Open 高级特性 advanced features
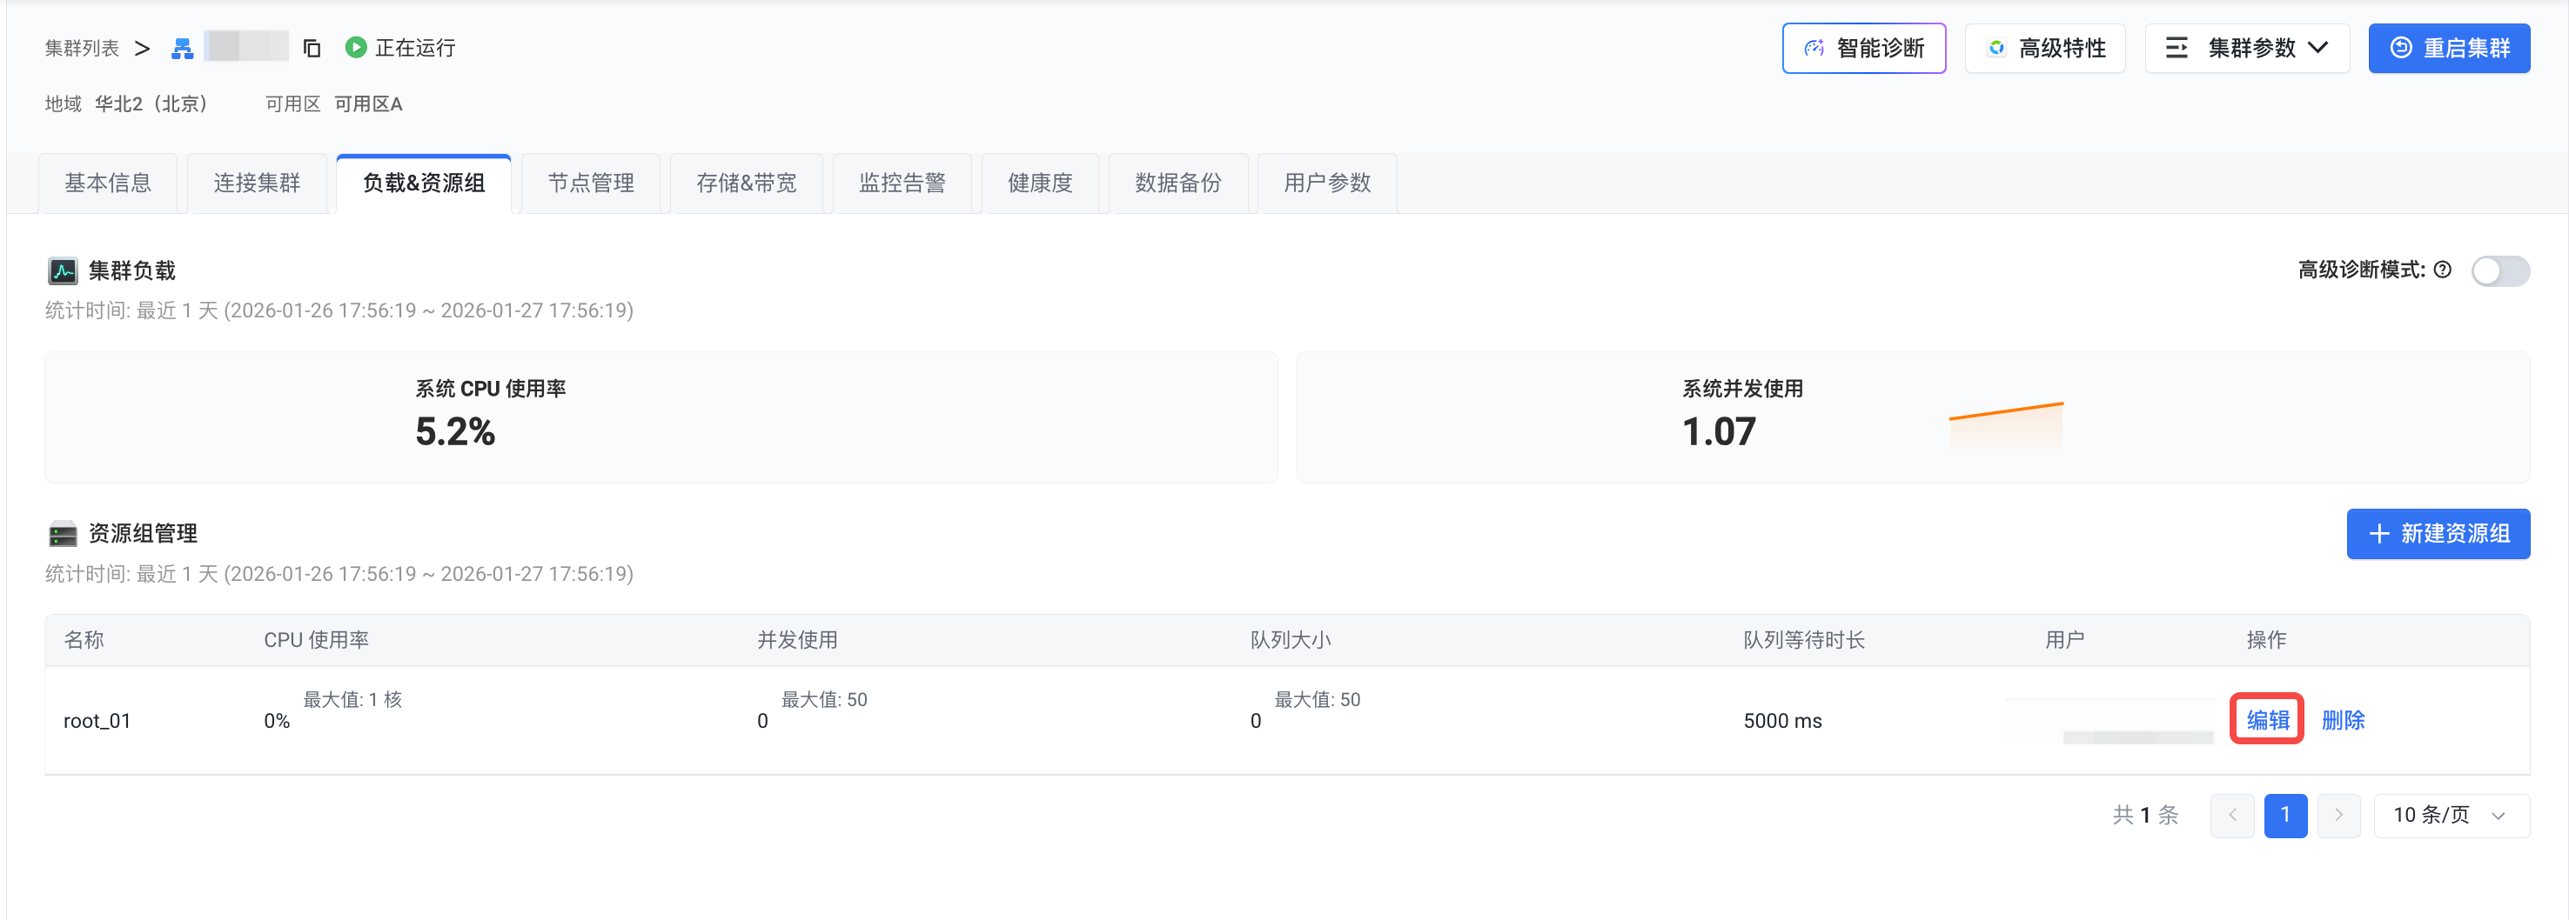The image size is (2569, 920). coord(2044,48)
